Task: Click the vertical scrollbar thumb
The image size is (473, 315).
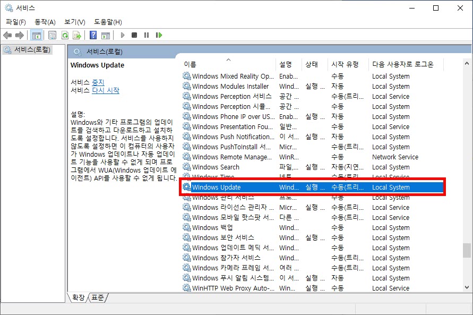Action: (x=467, y=250)
